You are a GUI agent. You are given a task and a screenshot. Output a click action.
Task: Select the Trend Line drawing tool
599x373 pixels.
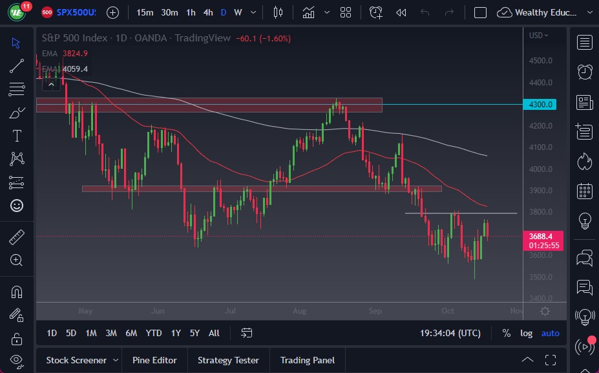16,66
